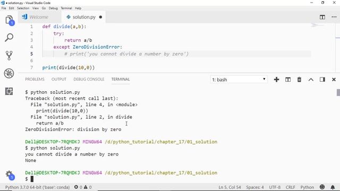Change encoding via UTF-8
Viewport: 340px width, 191px height.
[275, 187]
